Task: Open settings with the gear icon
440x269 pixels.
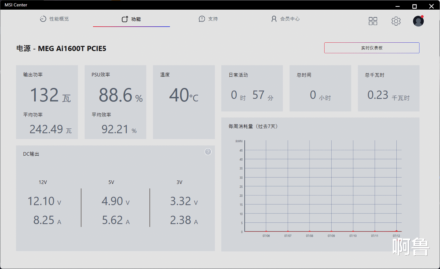Action: [396, 21]
